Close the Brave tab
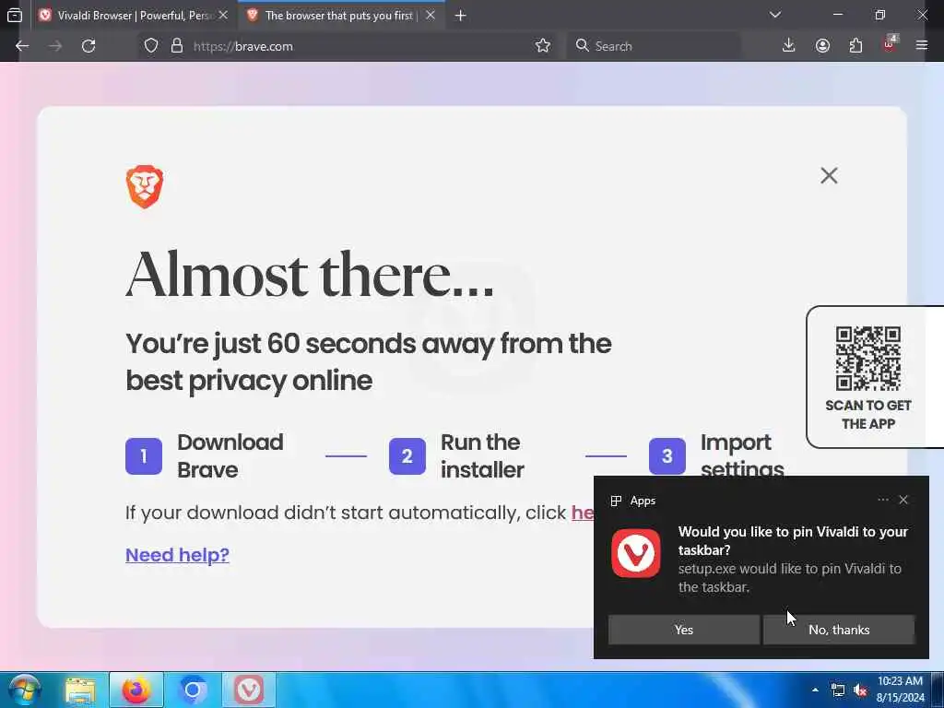The height and width of the screenshot is (708, 944). pyautogui.click(x=431, y=16)
